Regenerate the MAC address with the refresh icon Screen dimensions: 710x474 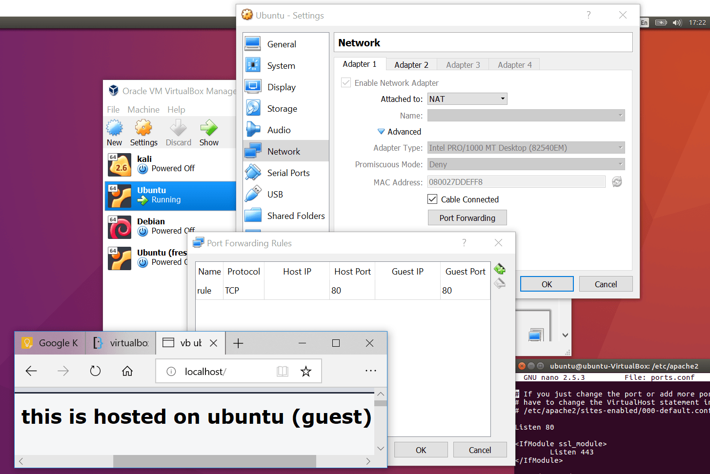[617, 182]
